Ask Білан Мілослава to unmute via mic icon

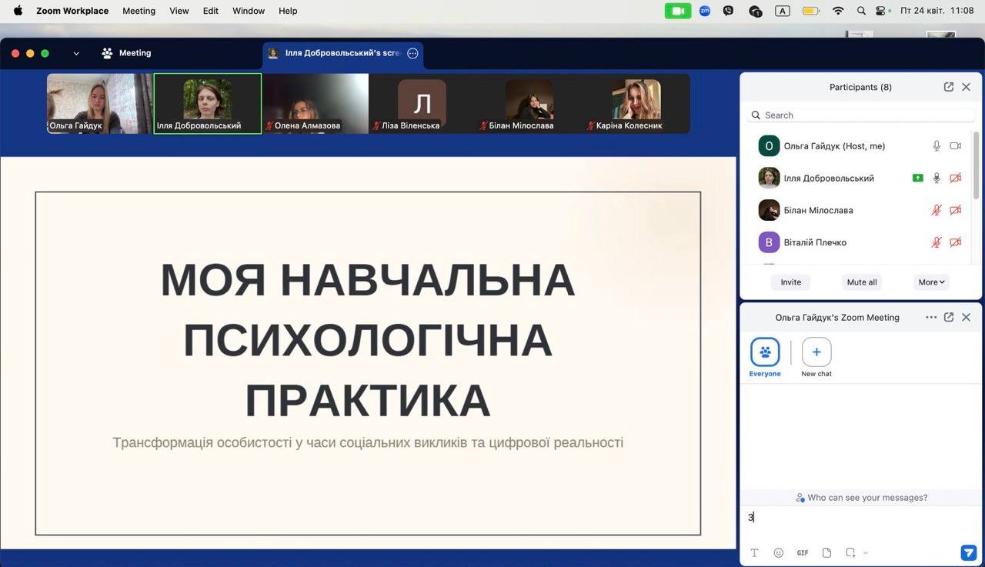coord(937,210)
